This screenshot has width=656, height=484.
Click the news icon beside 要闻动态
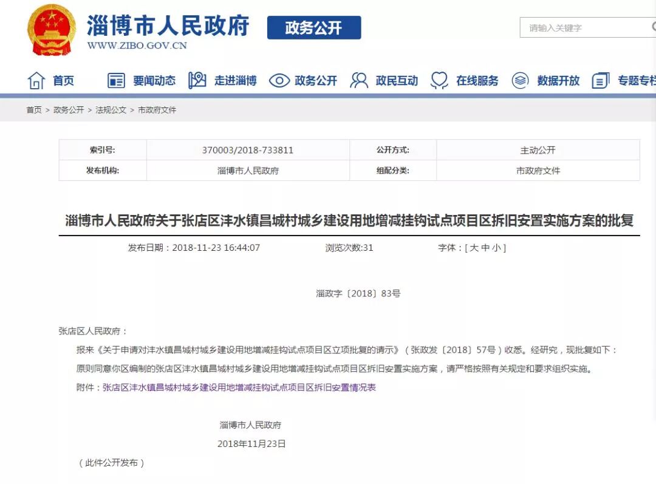[116, 80]
